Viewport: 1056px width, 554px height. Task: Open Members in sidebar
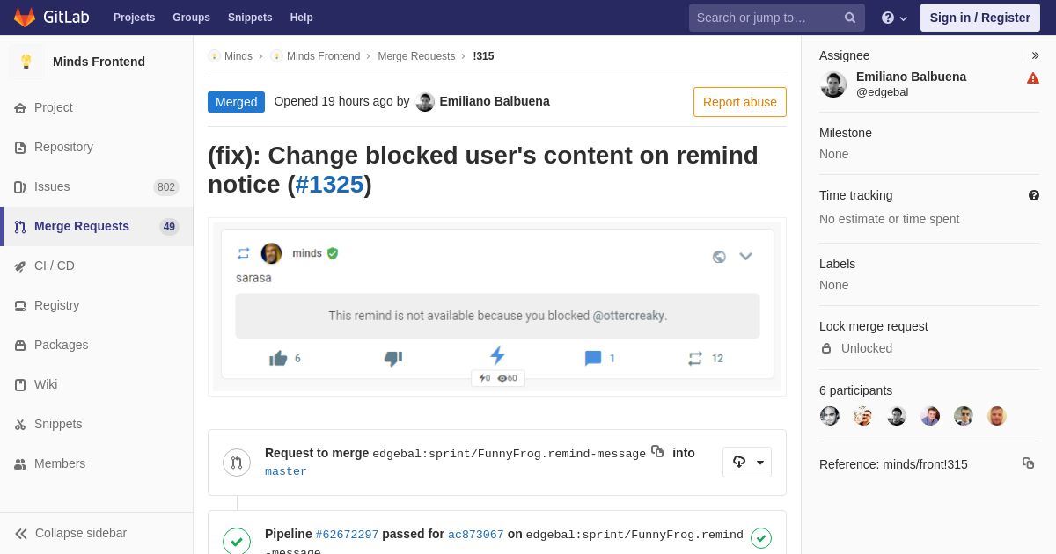97,463
